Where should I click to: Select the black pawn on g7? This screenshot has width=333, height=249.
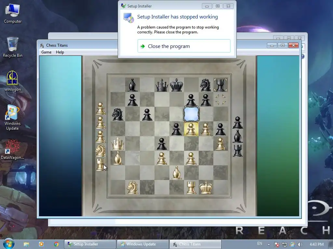[x=206, y=100]
